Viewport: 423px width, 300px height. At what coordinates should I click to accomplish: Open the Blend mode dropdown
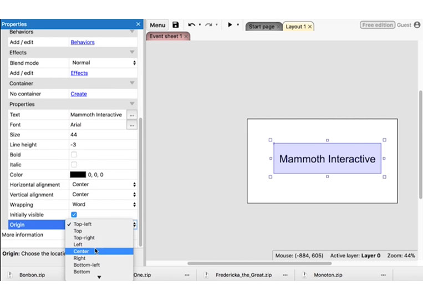[103, 63]
